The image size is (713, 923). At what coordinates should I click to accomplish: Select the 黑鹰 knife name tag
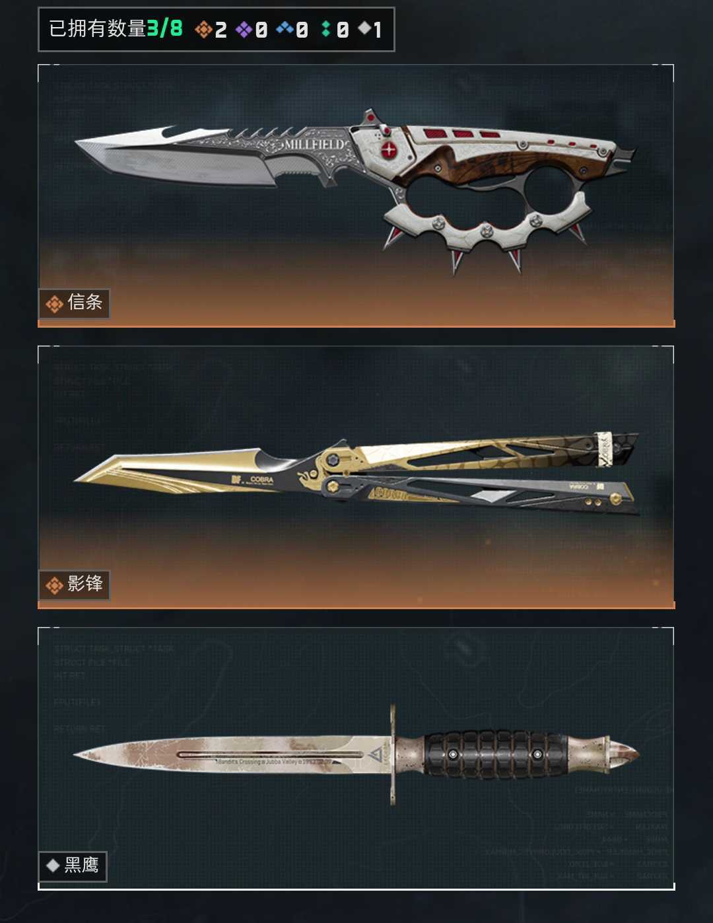[73, 866]
